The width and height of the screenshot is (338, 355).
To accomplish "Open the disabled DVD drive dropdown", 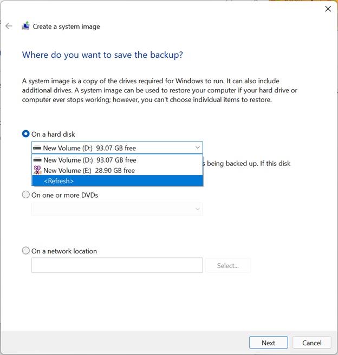I will tap(117, 209).
